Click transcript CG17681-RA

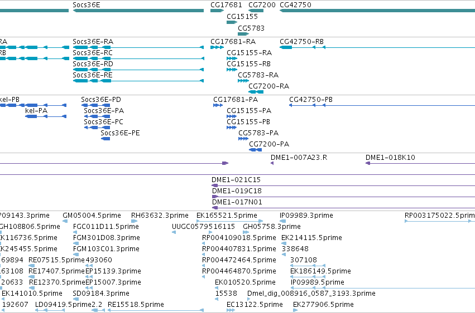pos(233,41)
